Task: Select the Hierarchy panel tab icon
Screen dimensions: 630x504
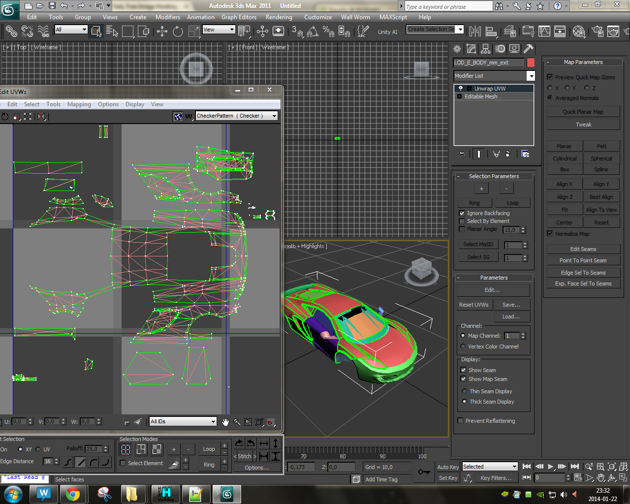Action: pos(486,49)
